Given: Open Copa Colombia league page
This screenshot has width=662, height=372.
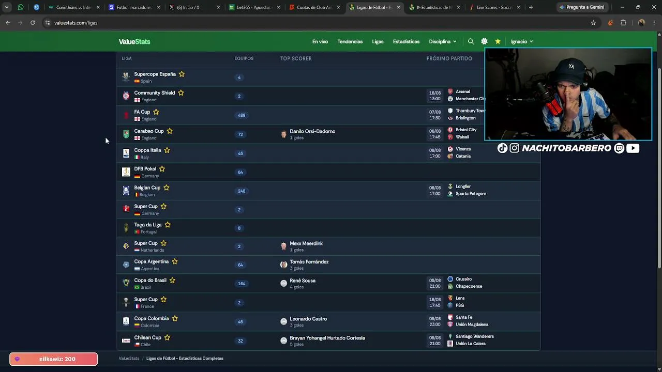Looking at the screenshot, I should (x=152, y=319).
